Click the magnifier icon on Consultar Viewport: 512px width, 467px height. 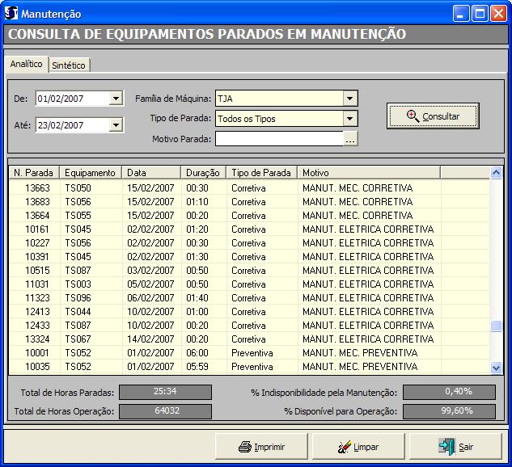(x=413, y=116)
